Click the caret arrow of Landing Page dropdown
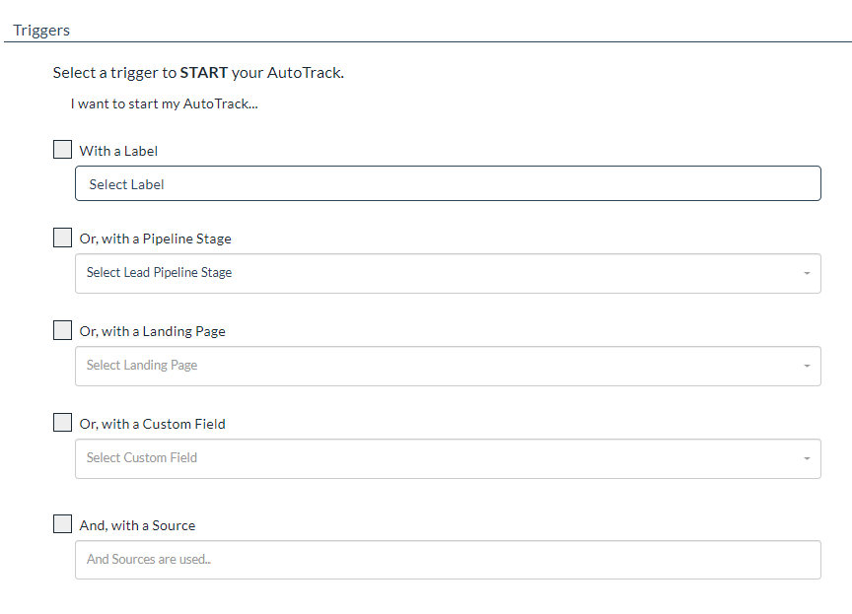852x614 pixels. pos(807,366)
